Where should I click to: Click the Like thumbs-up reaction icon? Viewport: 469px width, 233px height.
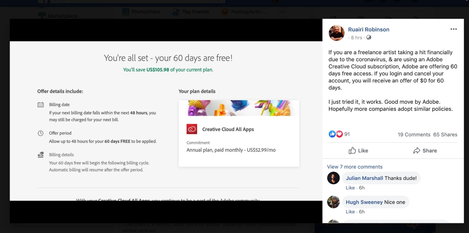(332, 134)
